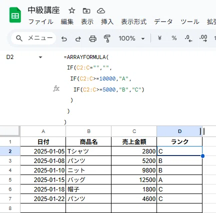Image resolution: width=216 pixels, height=213 pixels.
Task: Open the Google Sheets home icon
Action: [15, 15]
